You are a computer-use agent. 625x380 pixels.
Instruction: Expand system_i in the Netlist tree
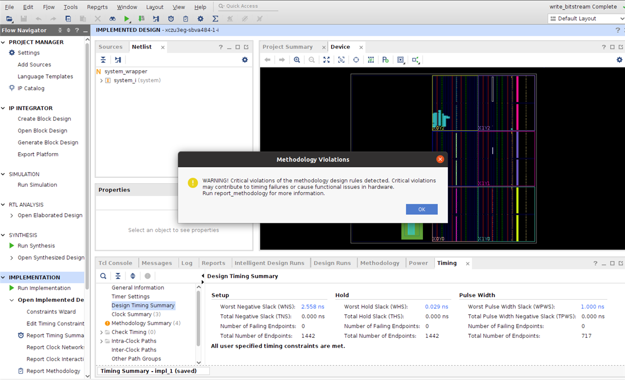pos(101,81)
